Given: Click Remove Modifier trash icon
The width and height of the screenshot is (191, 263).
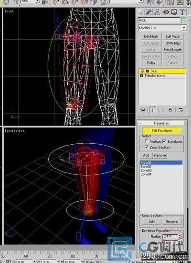Looking at the screenshot, I should 170,110.
